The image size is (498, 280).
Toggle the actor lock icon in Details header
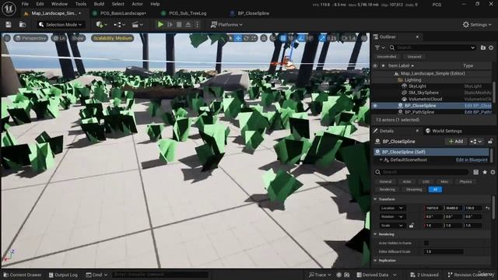click(x=491, y=142)
